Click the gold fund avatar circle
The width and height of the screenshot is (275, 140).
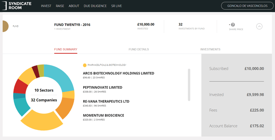pos(5,26)
